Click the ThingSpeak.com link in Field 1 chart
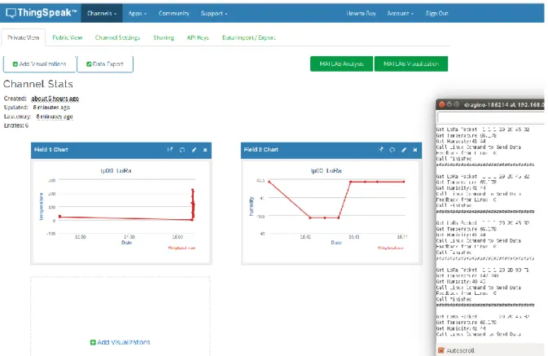 pos(182,248)
